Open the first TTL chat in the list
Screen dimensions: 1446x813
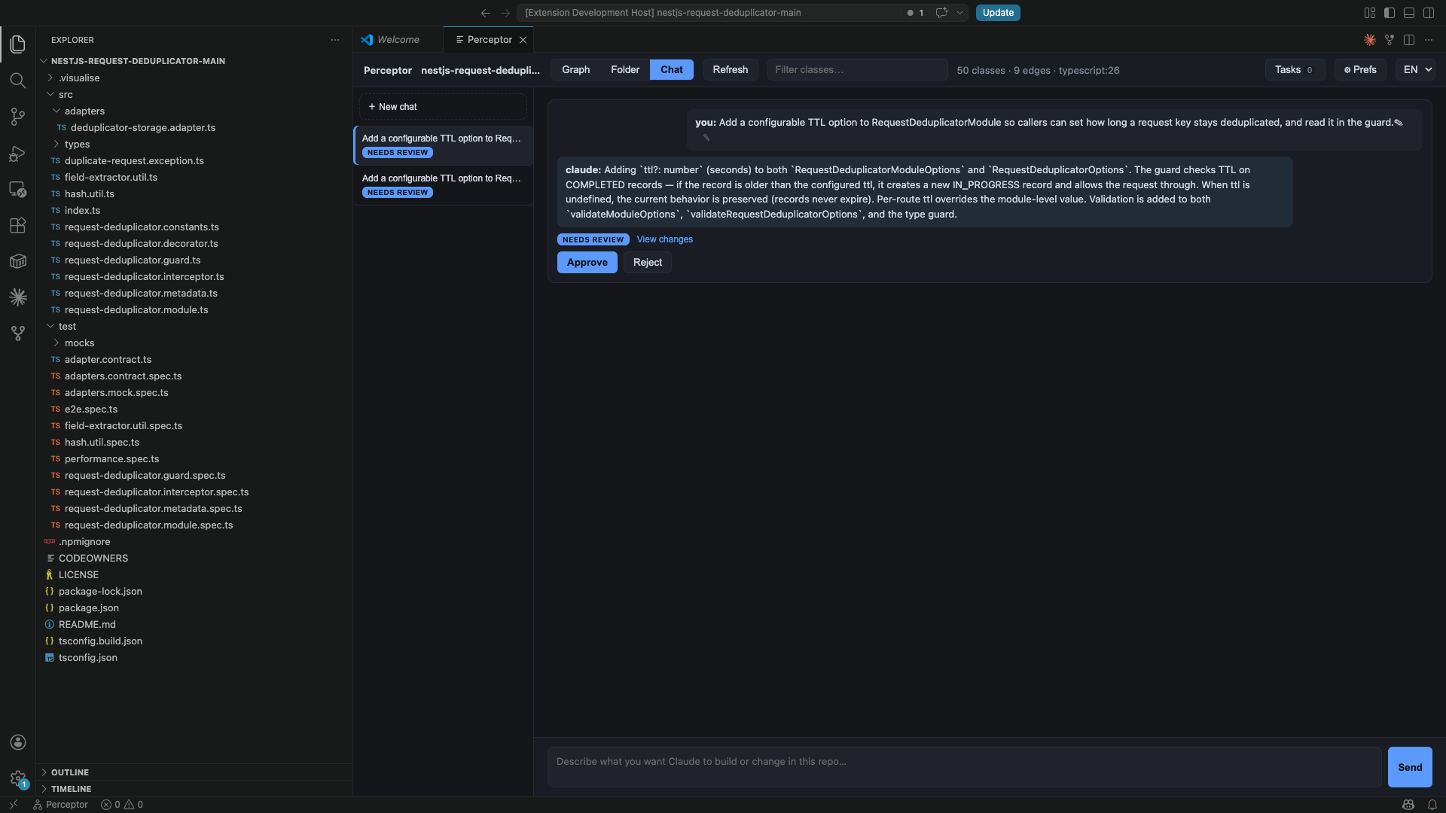[443, 145]
